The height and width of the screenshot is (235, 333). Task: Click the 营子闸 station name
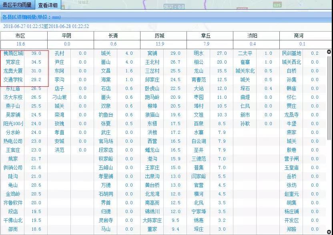[x=292, y=159]
